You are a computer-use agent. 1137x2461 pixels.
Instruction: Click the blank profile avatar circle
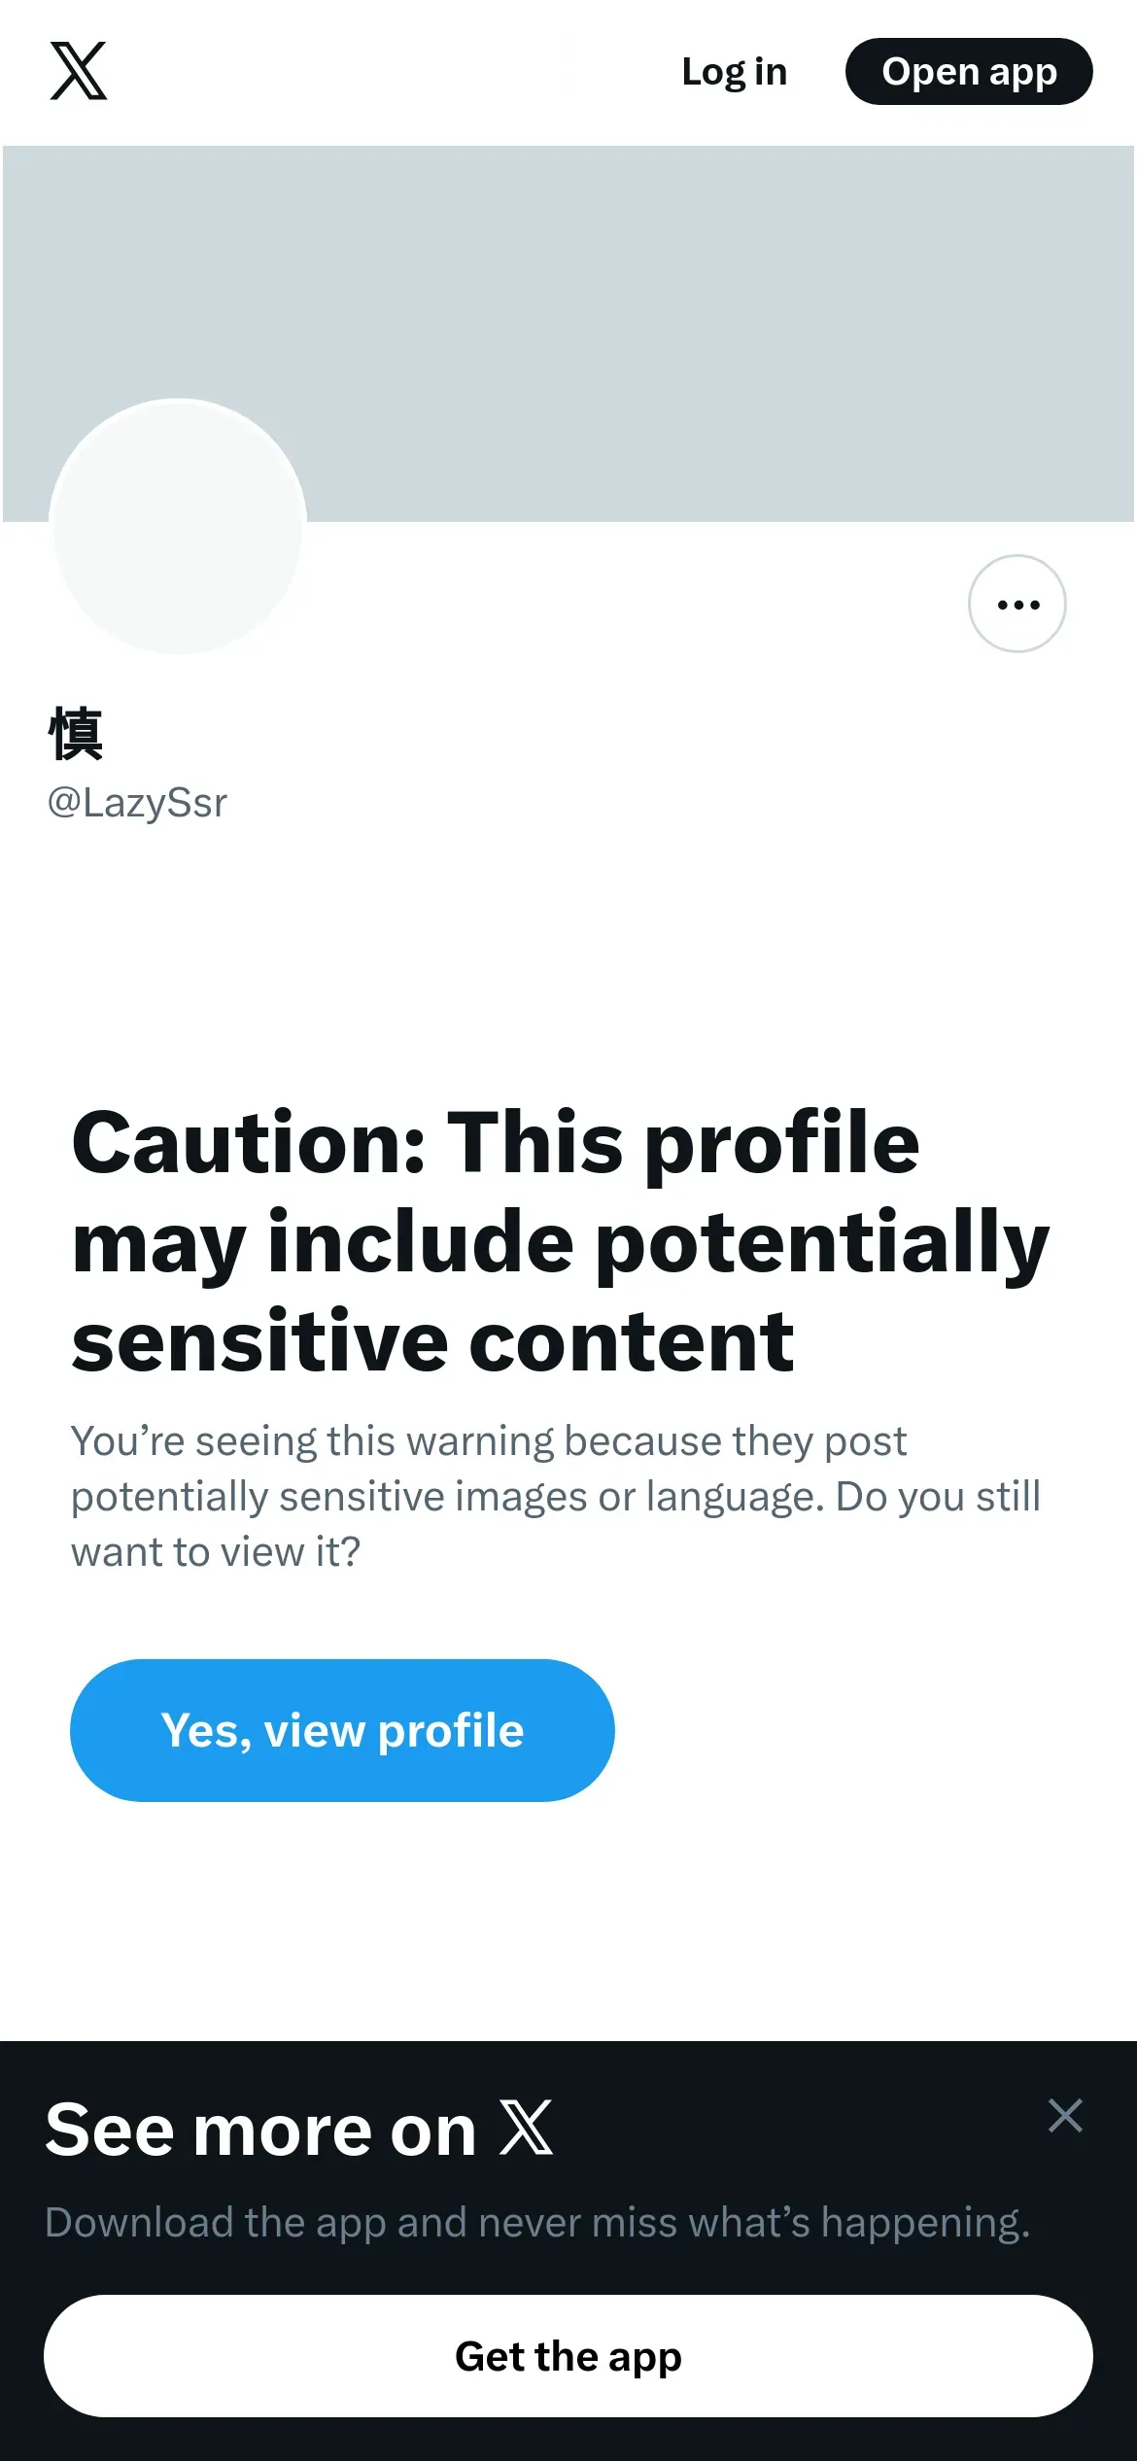[178, 526]
